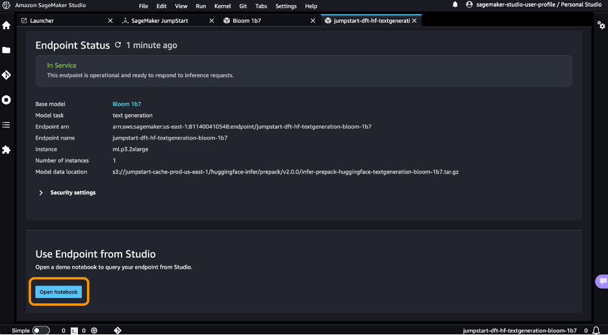Open the File menu

click(x=144, y=6)
